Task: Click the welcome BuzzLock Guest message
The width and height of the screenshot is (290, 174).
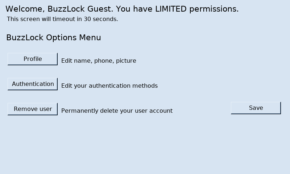Action: (122, 9)
